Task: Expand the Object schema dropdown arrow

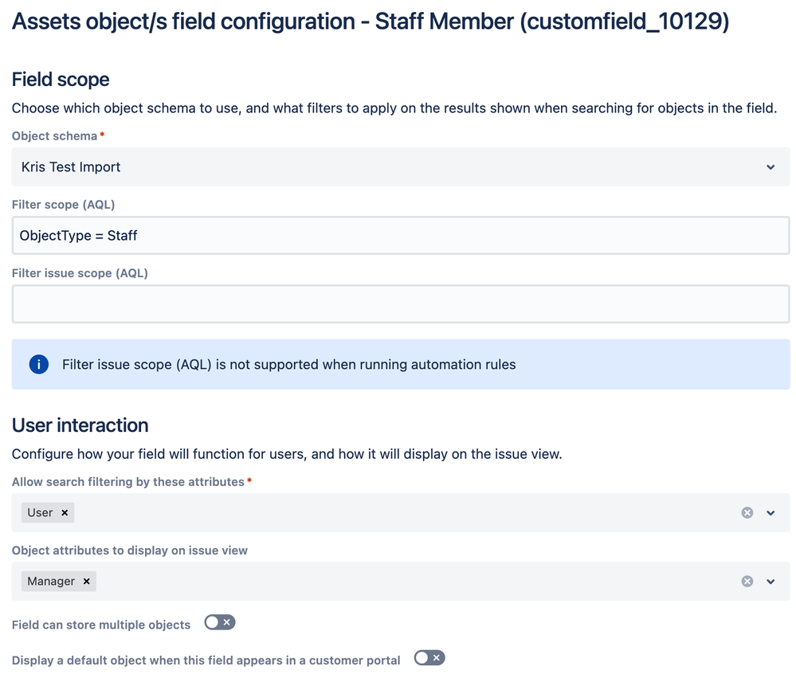Action: [x=771, y=167]
